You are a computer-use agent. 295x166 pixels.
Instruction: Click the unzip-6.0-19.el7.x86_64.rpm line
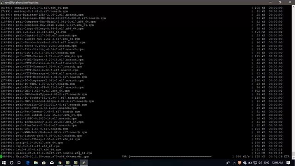point(32,142)
